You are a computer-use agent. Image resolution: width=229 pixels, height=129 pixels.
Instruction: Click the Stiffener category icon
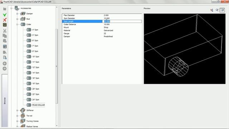23,110
